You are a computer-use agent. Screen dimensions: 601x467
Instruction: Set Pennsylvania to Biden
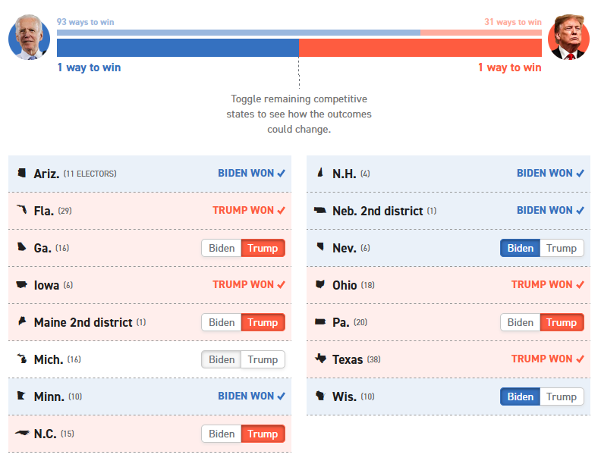coord(520,322)
